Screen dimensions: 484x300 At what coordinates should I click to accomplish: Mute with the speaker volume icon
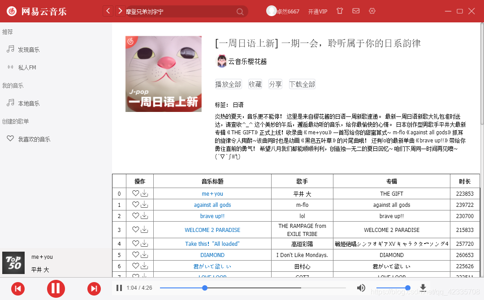pyautogui.click(x=361, y=288)
